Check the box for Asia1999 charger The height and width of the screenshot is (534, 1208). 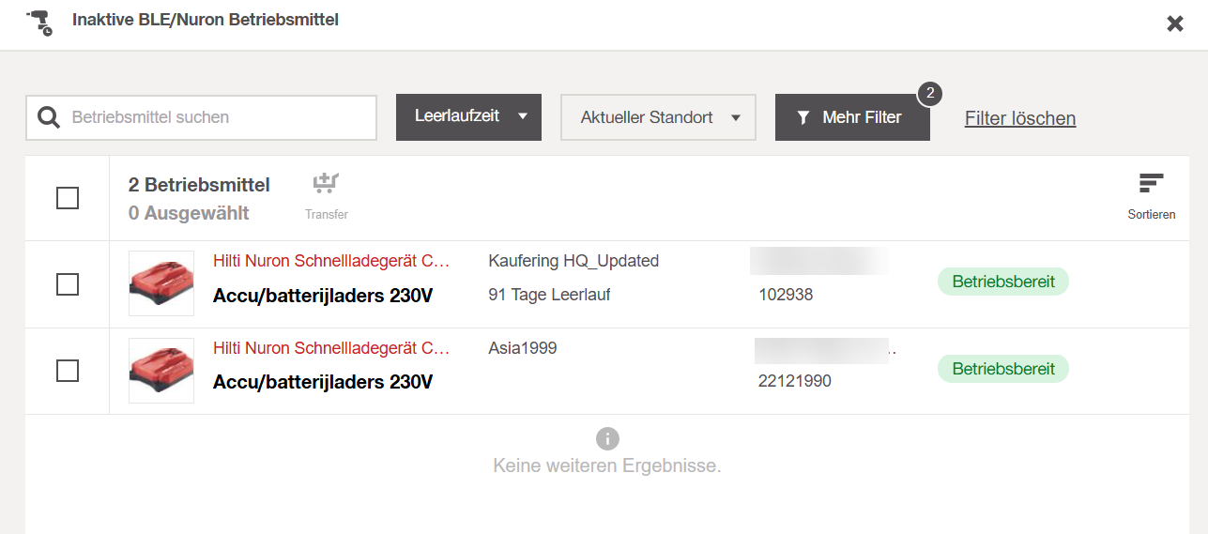point(68,371)
